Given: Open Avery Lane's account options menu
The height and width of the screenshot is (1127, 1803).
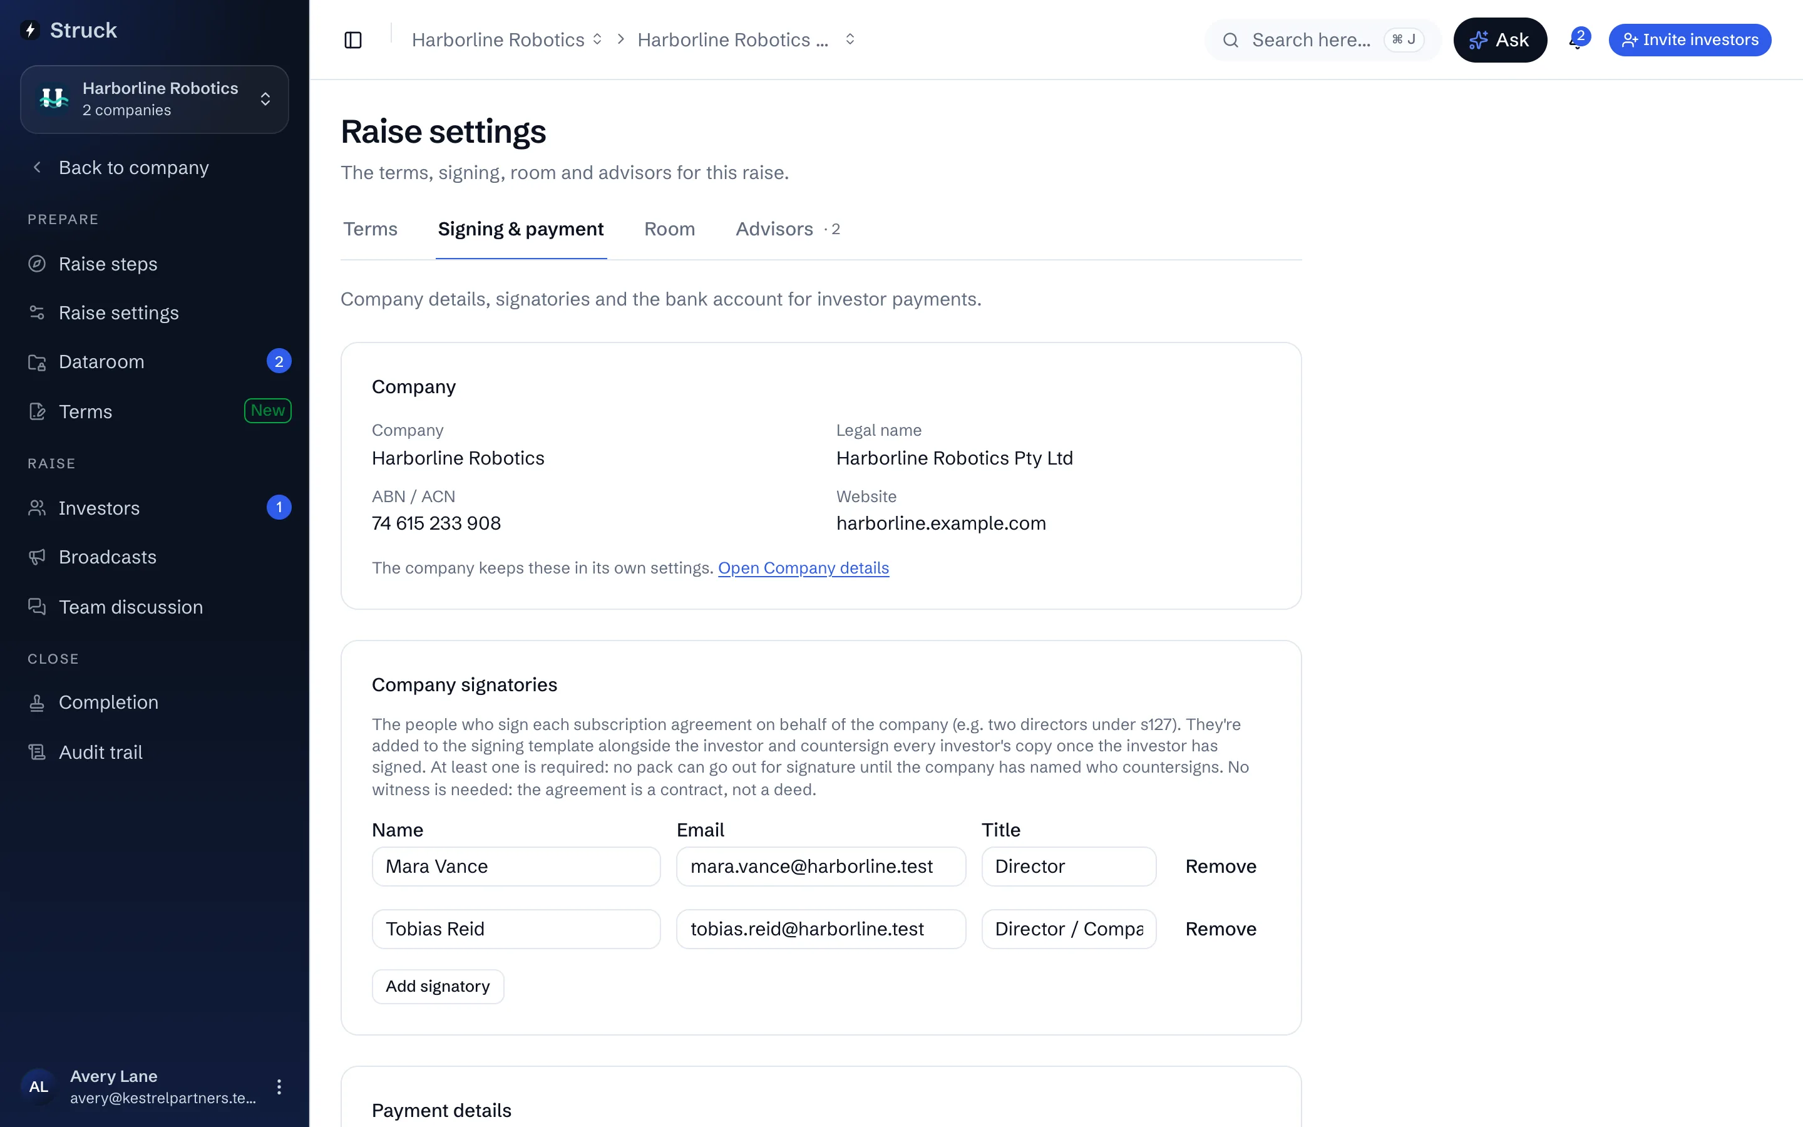Looking at the screenshot, I should (279, 1087).
